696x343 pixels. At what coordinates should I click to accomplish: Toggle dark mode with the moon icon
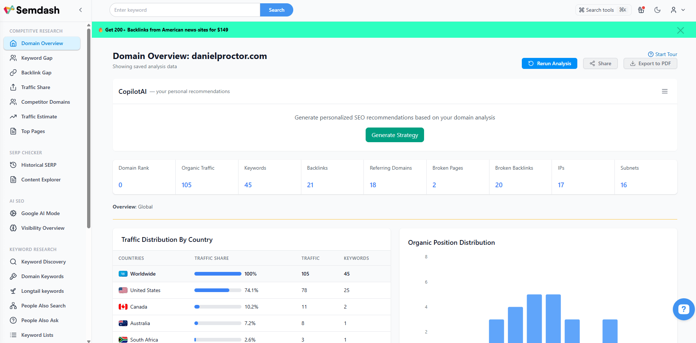pos(657,10)
